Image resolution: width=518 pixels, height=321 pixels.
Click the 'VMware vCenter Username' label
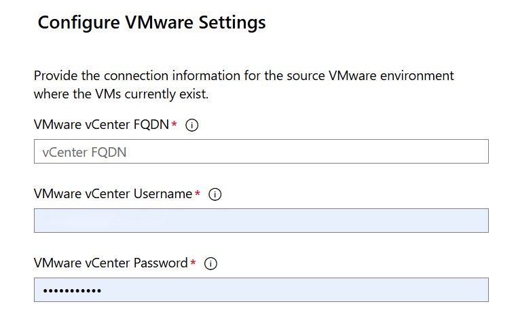(113, 194)
